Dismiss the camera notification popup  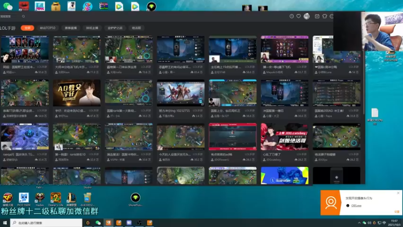398,193
